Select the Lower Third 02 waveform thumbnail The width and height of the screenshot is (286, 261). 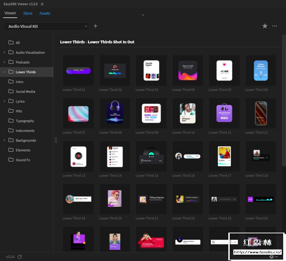click(115, 71)
